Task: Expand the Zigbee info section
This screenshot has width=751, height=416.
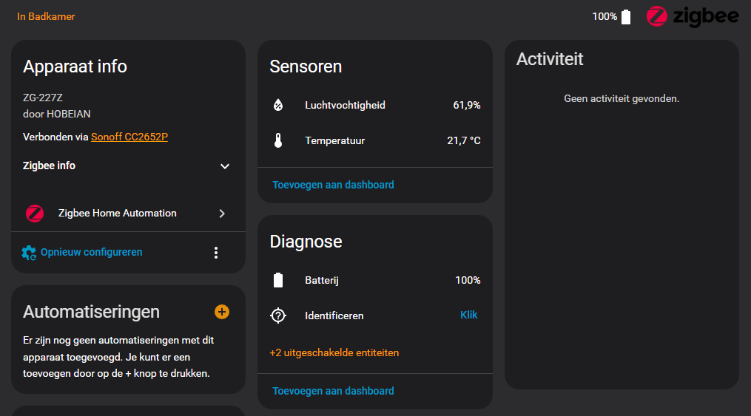Action: [225, 166]
